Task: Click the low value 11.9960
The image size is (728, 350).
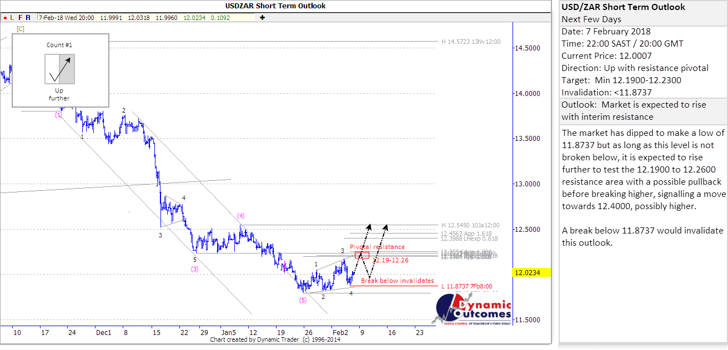Action: tap(166, 18)
